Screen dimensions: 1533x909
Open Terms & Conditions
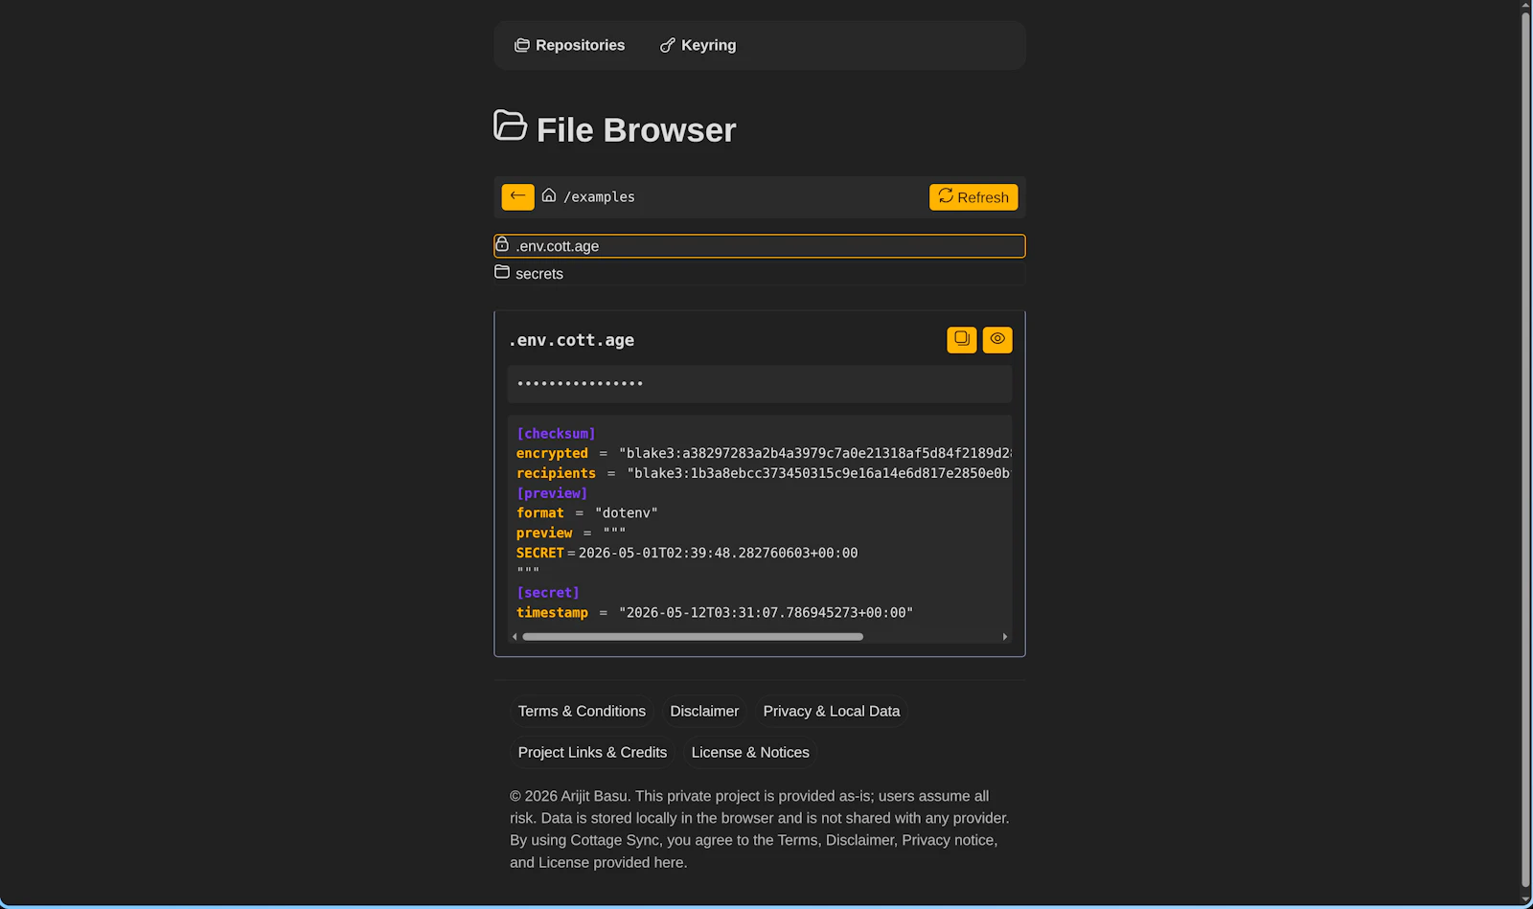582,712
